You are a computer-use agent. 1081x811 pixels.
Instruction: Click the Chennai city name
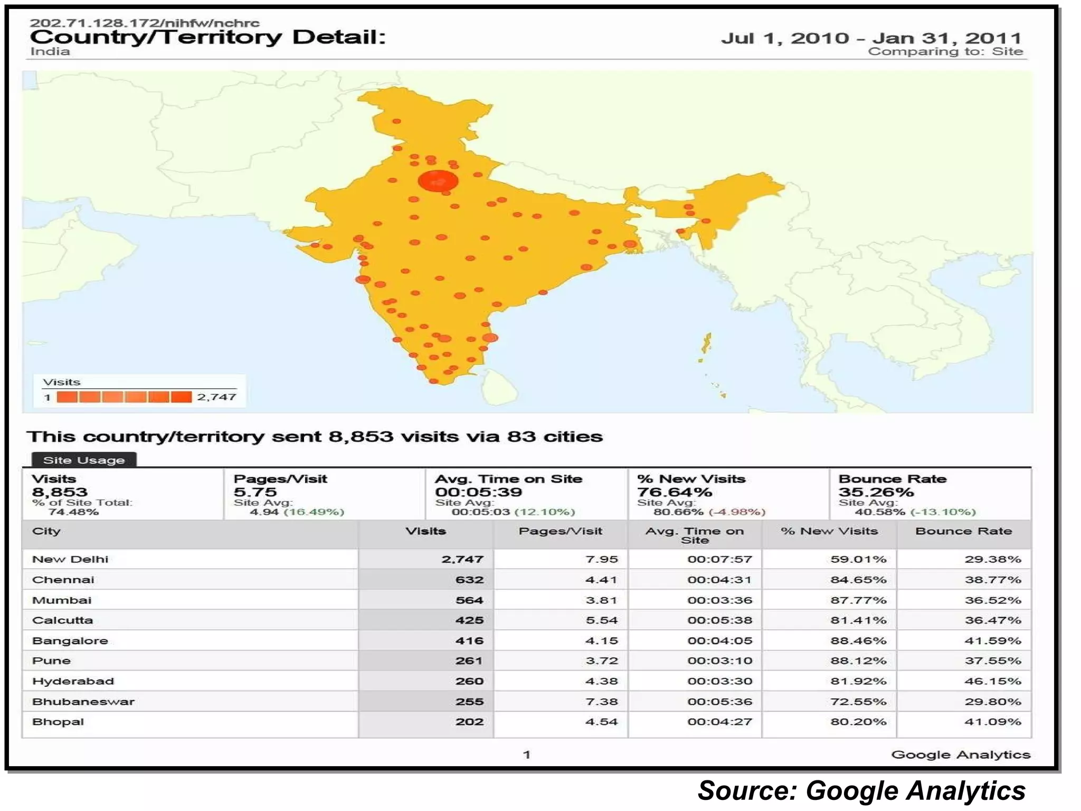63,580
